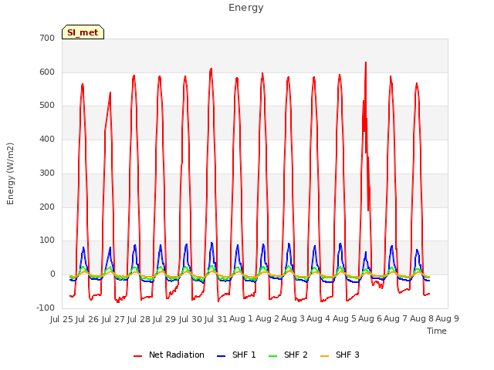Click the Jul 28 x-axis label
494x370 pixels.
139,319
